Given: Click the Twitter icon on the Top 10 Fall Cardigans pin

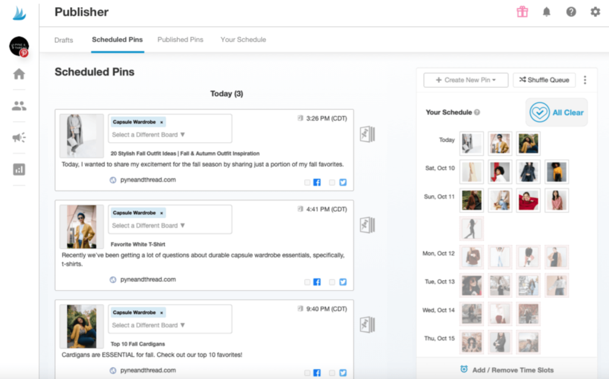Looking at the screenshot, I should coord(343,373).
